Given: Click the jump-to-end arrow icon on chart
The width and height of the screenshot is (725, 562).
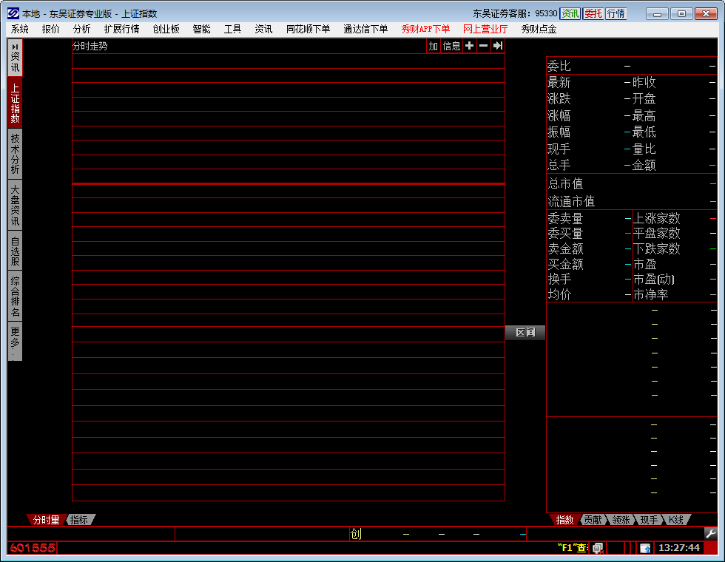Looking at the screenshot, I should (x=498, y=46).
